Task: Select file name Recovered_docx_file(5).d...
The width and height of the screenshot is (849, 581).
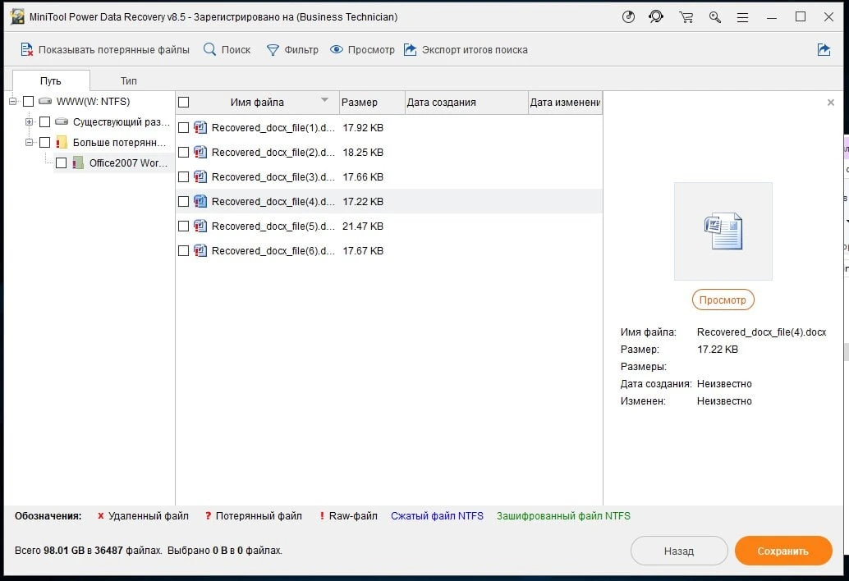Action: (x=273, y=226)
